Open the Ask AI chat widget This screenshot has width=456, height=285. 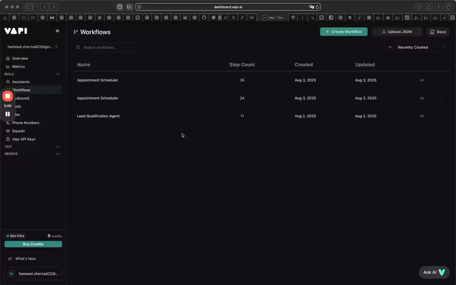click(434, 272)
